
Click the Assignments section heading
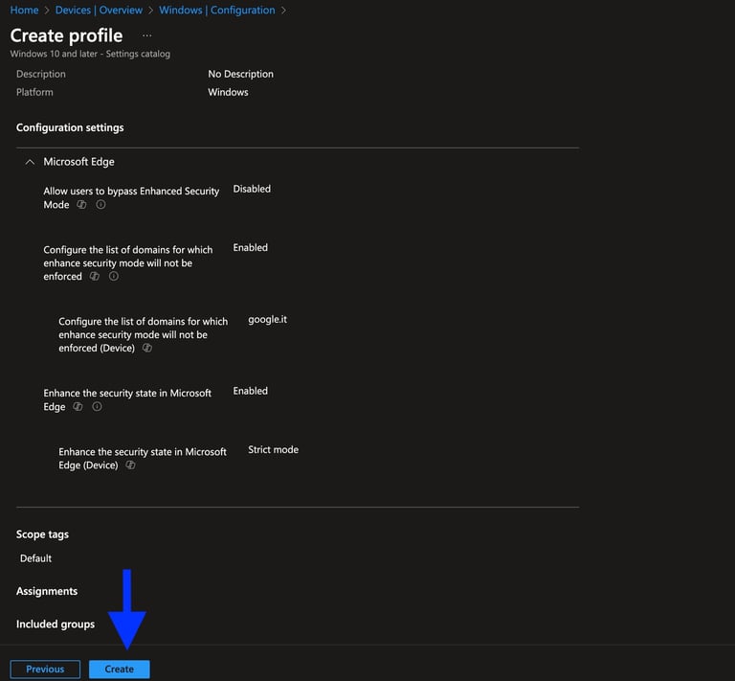pyautogui.click(x=47, y=591)
